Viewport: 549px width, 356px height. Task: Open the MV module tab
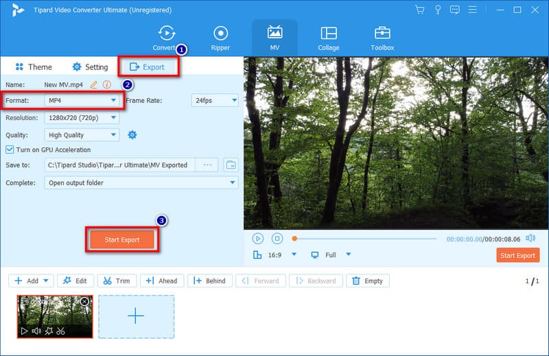pyautogui.click(x=275, y=38)
